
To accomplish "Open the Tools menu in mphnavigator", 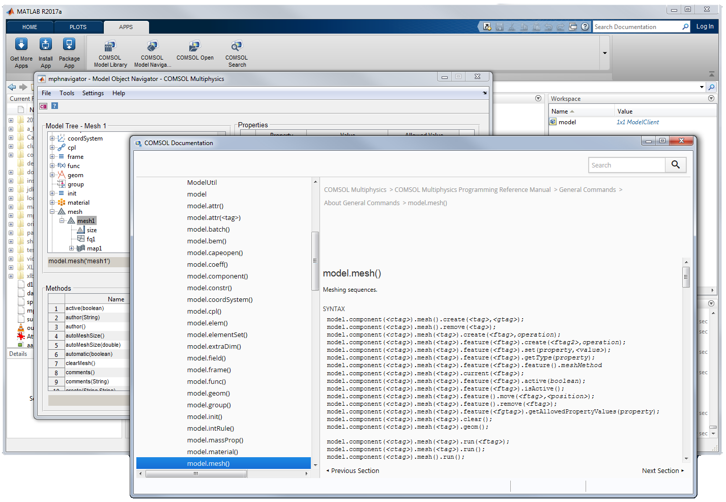I will click(x=67, y=93).
